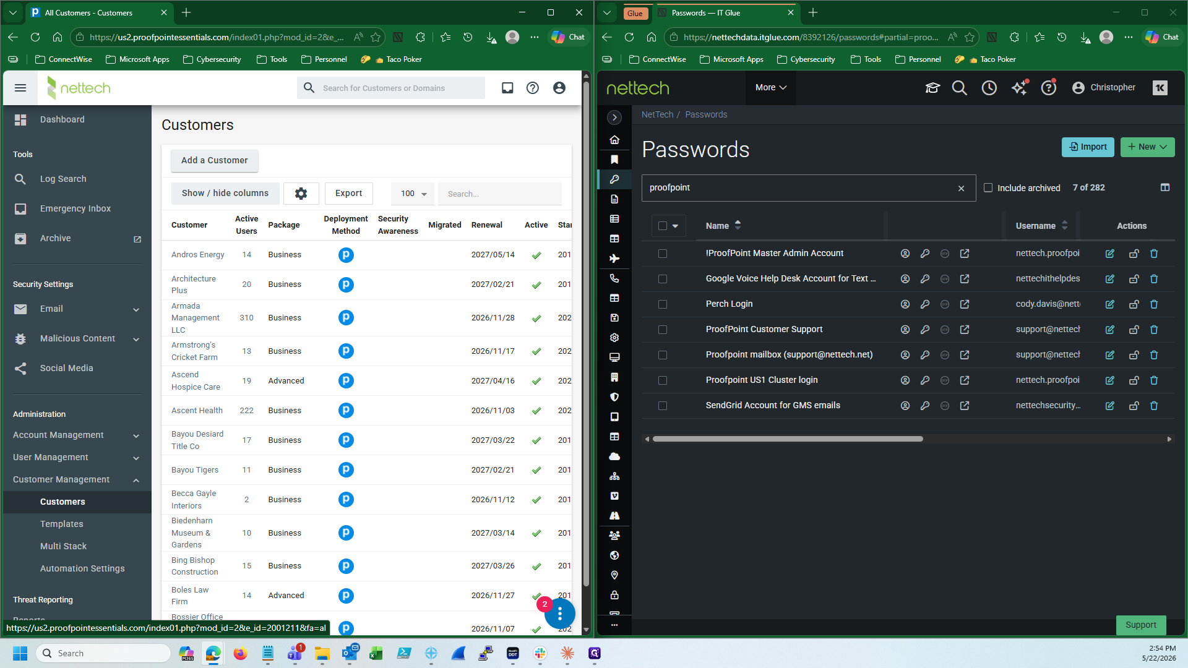Viewport: 1188px width, 668px height.
Task: Tick the SendGrid Account row checkbox
Action: [x=663, y=406]
